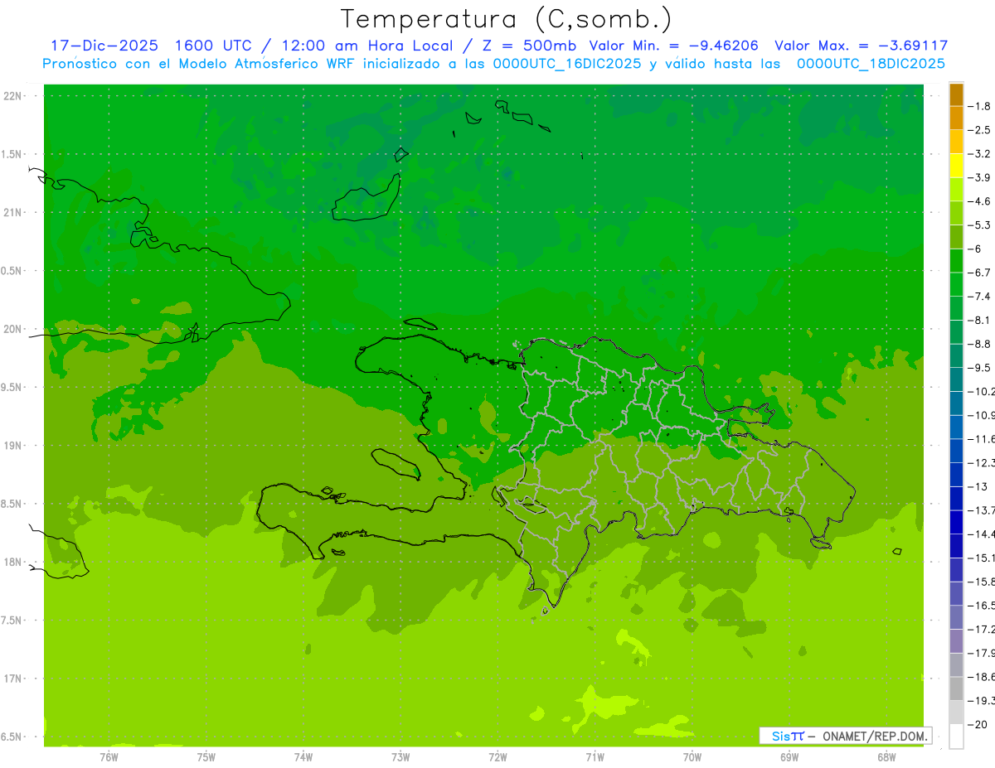The width and height of the screenshot is (995, 768).
Task: Click the '76W' longitude axis label
Action: (109, 756)
